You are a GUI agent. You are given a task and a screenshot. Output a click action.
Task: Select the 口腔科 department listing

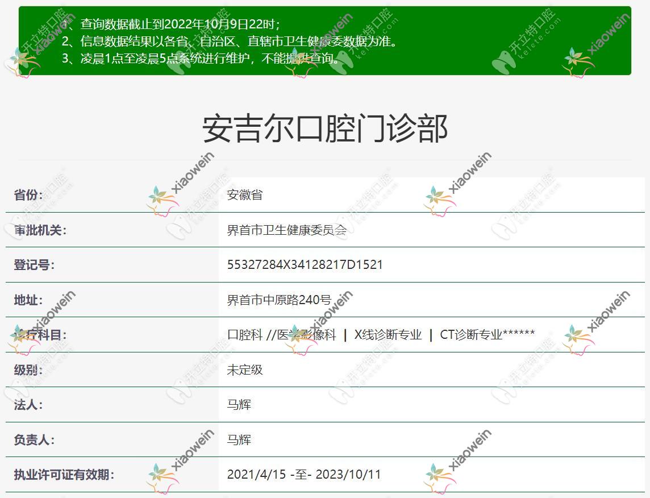tap(243, 334)
